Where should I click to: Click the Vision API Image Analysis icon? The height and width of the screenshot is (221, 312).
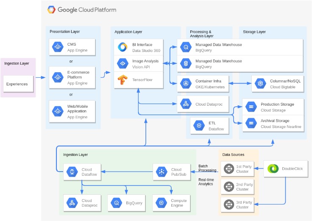tap(123, 63)
